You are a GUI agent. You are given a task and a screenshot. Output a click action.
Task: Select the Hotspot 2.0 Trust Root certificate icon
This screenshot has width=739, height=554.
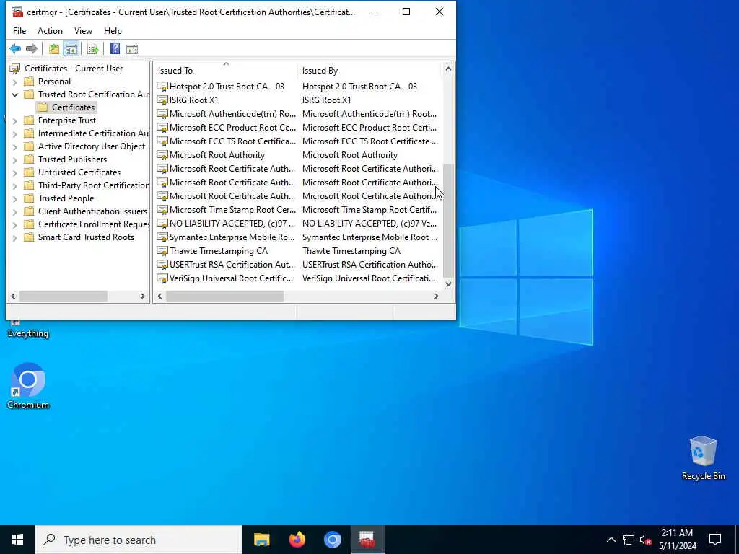[x=162, y=87]
